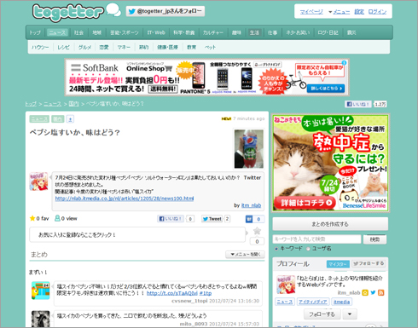This screenshot has height=328, width=418.
Task: Select the ニュース category tab
Action: point(57,32)
